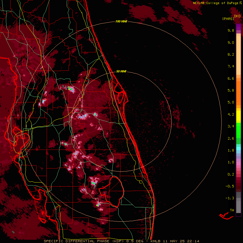Click the 5.0 scale value

(x=231, y=102)
